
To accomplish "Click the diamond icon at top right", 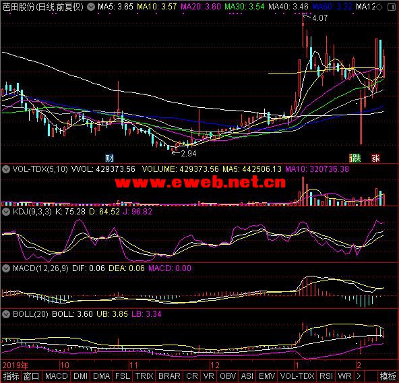I will pos(379,7).
